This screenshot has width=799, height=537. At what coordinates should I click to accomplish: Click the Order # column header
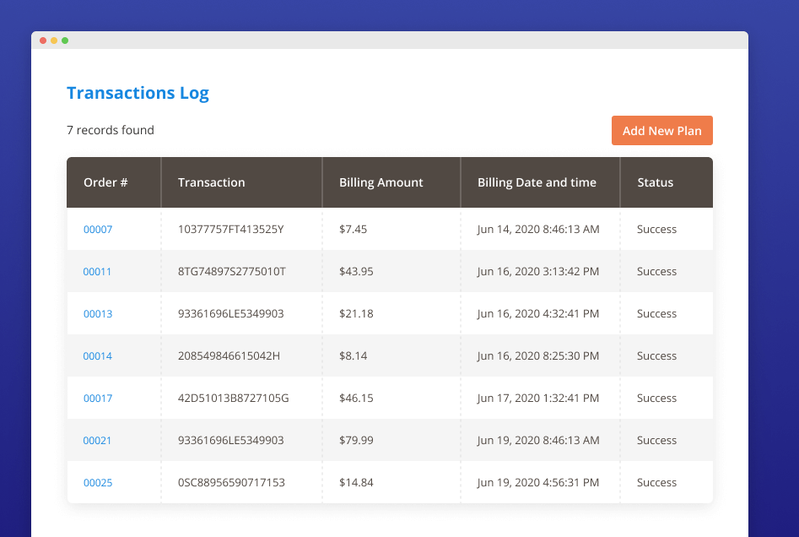(105, 182)
